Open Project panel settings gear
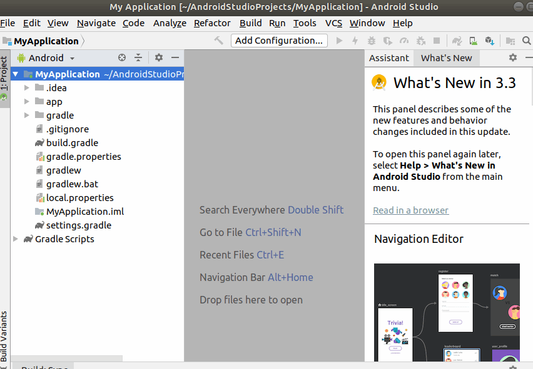The width and height of the screenshot is (533, 369). 159,57
